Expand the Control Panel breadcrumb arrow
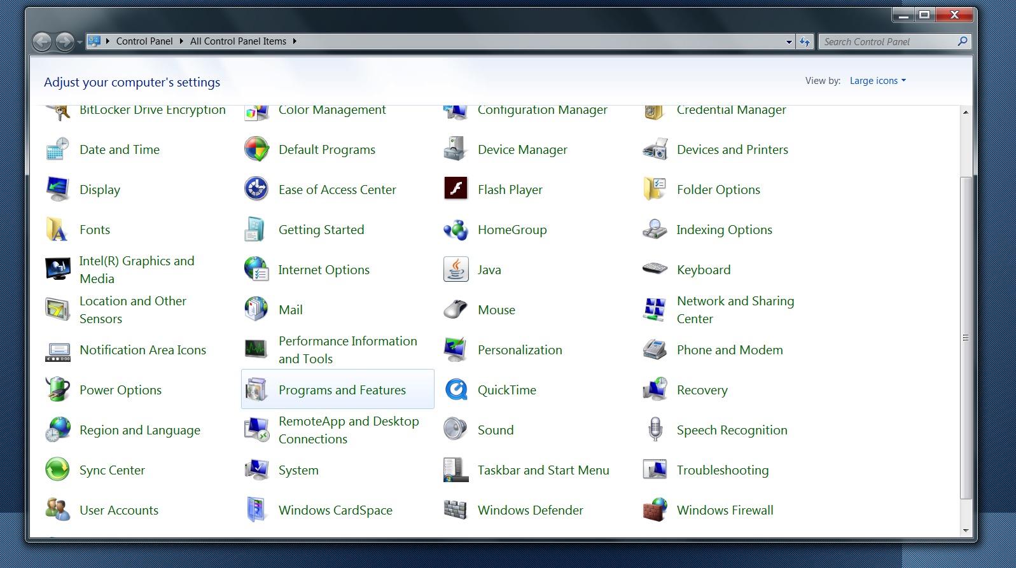This screenshot has height=568, width=1016. tap(181, 41)
